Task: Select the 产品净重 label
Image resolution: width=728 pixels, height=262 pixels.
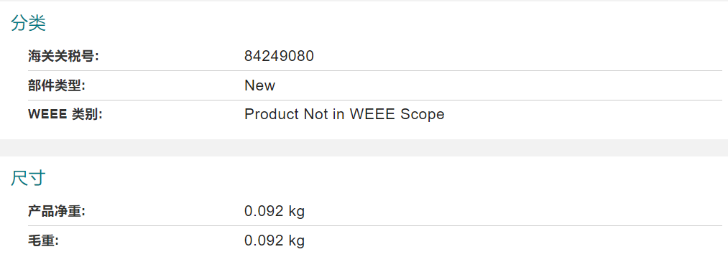Action: (57, 212)
